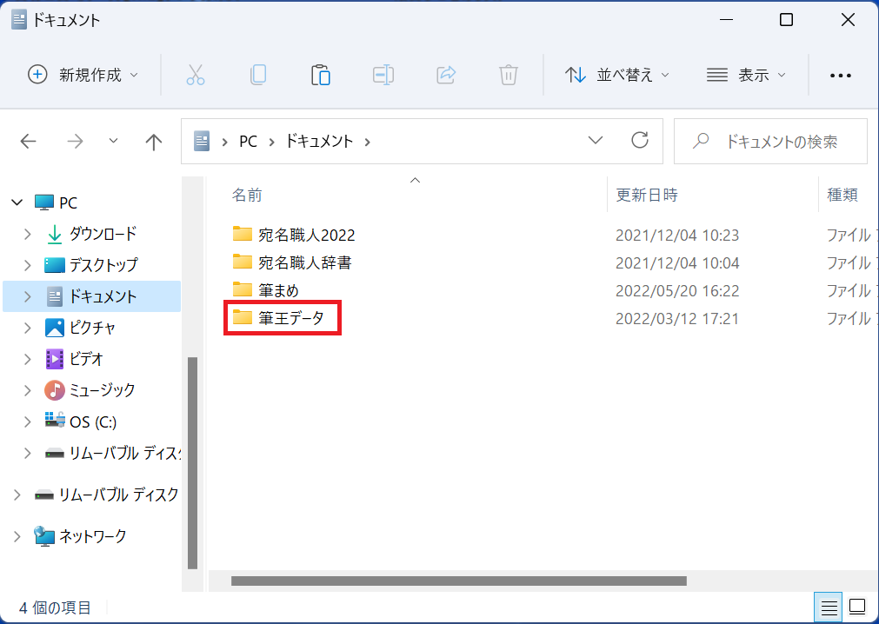Viewport: 879px width, 624px height.
Task: Click the ドキュメントの検索 search box
Action: (x=771, y=141)
